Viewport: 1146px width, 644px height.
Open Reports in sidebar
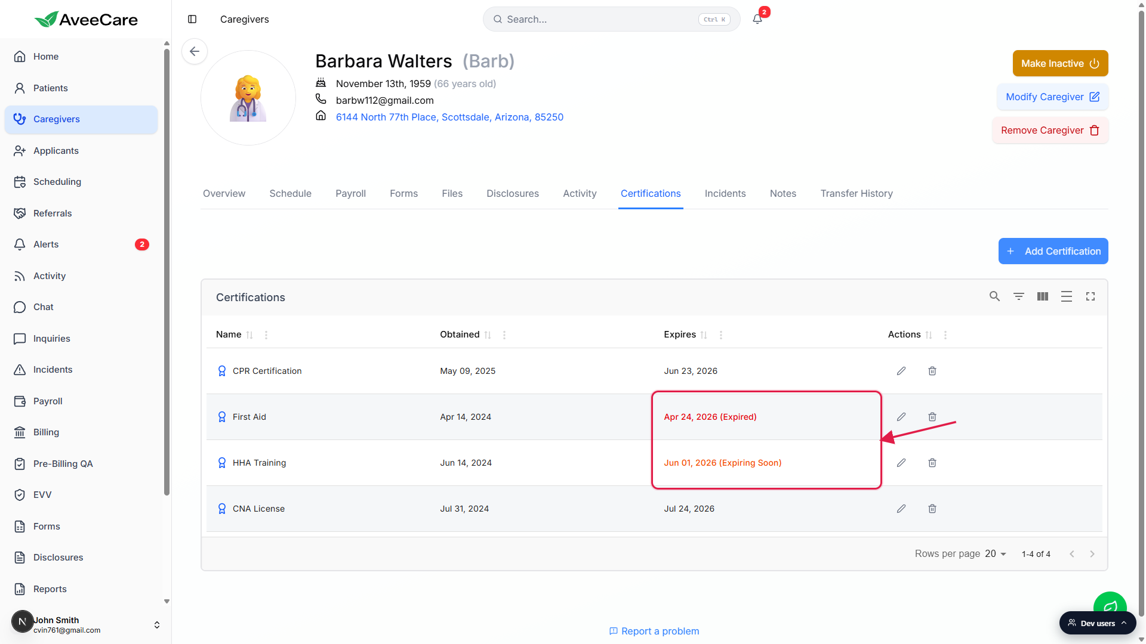tap(81, 589)
